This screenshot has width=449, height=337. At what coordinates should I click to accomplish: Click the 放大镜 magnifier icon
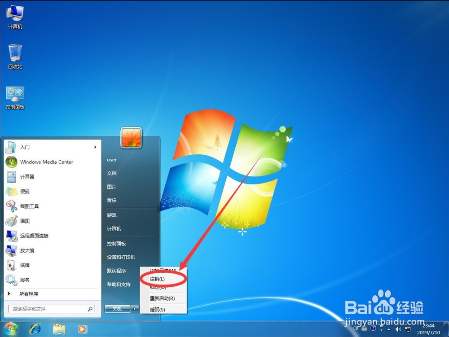coord(12,250)
